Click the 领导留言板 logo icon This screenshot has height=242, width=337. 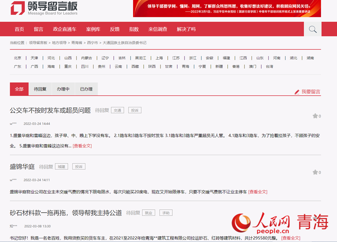[17, 8]
